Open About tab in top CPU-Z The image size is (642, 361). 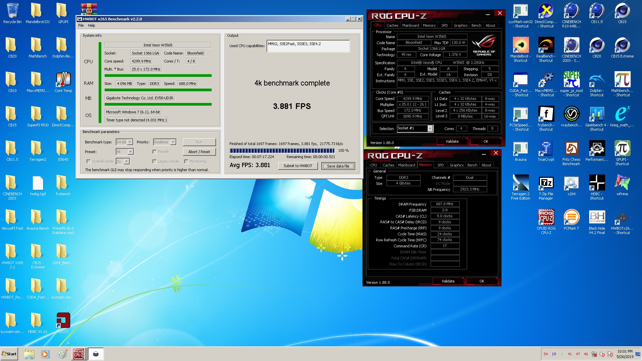point(490,25)
